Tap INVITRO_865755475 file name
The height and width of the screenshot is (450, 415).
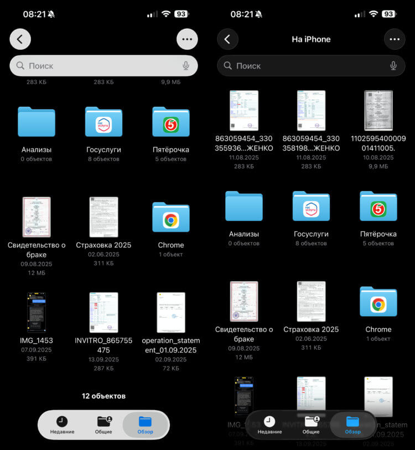pyautogui.click(x=103, y=345)
